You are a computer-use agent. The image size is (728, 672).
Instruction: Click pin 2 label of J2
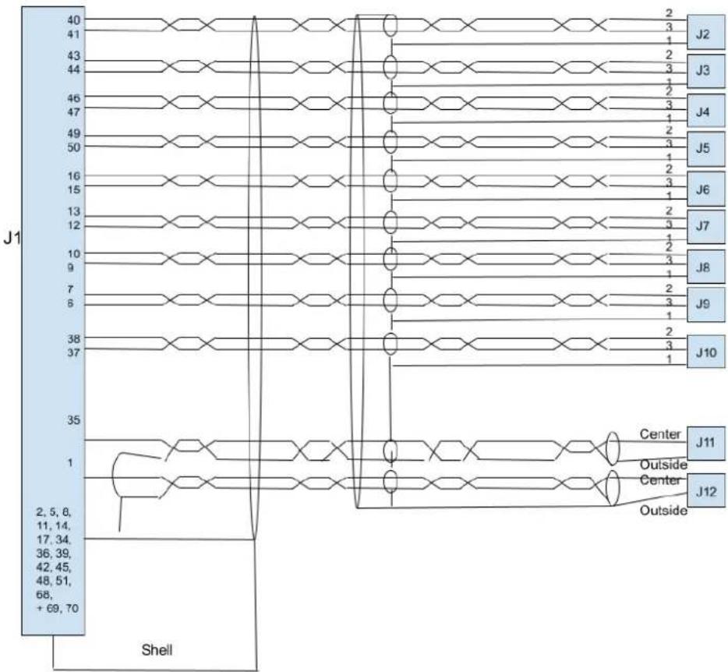click(x=669, y=13)
